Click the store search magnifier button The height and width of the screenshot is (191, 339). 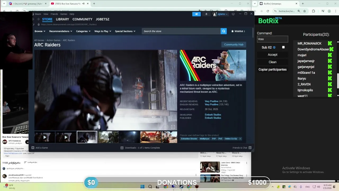pyautogui.click(x=224, y=31)
